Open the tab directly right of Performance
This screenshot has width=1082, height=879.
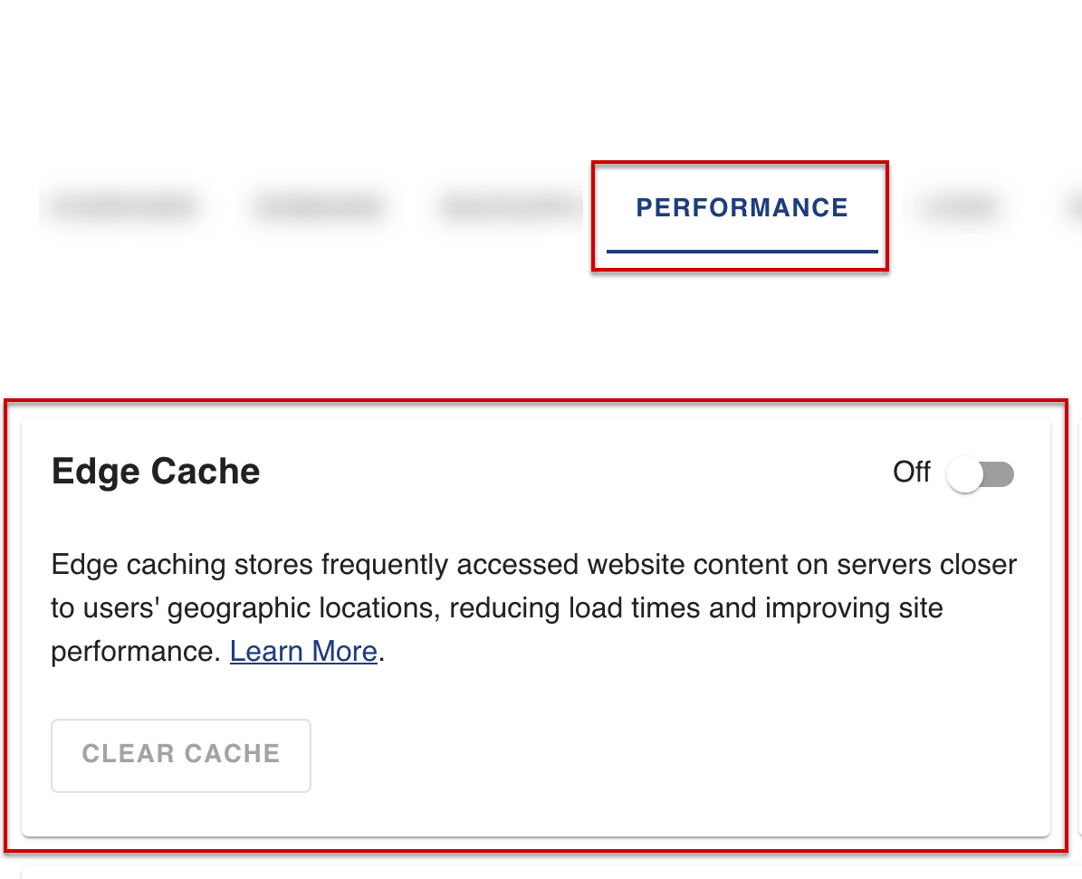[x=960, y=206]
